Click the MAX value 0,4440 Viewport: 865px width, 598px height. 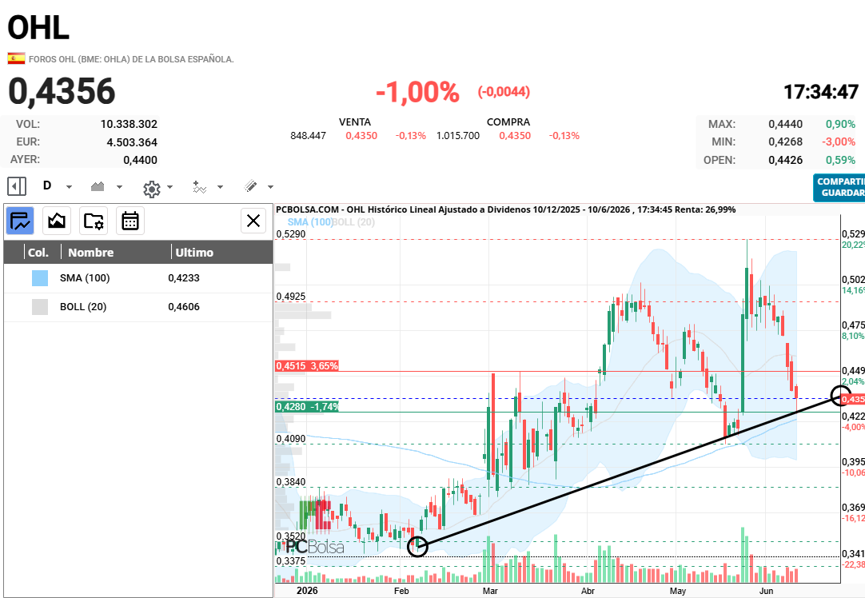point(786,124)
